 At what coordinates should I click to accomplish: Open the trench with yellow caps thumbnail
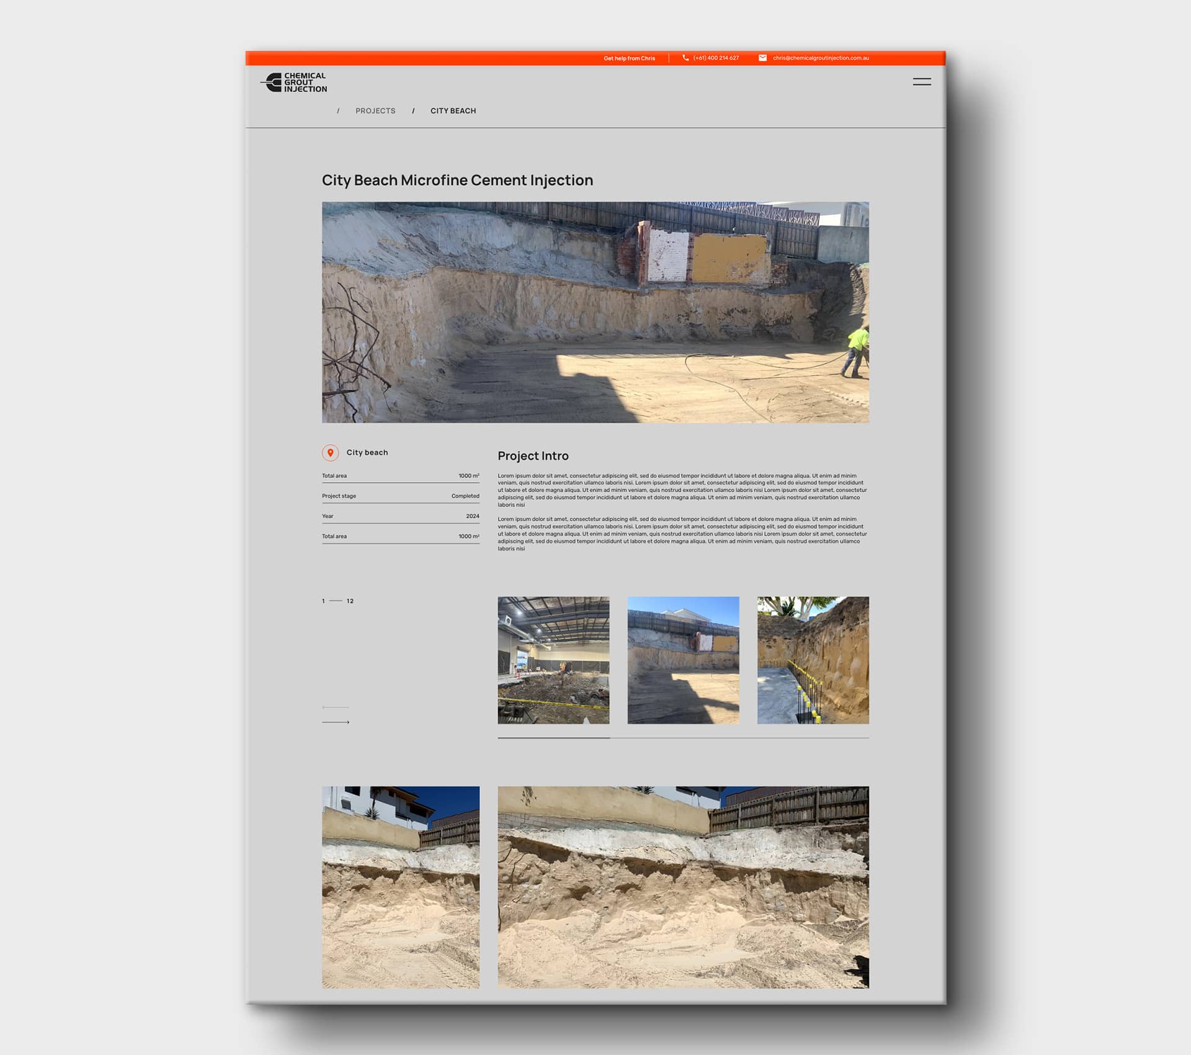(x=813, y=660)
